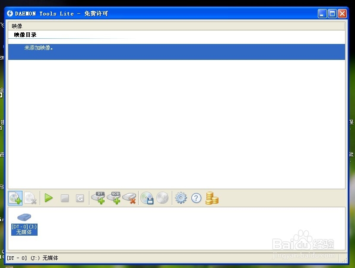Viewport: 355px width, 268px height.
Task: Select the [DT - 0] (J:) virtual drive
Action: point(24,224)
